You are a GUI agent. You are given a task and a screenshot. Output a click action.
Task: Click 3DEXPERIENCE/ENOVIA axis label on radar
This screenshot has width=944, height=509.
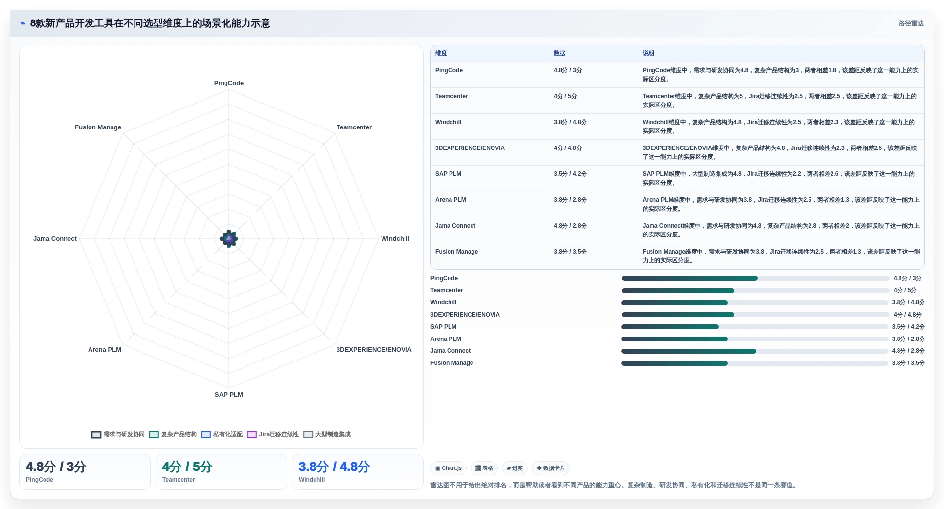tap(374, 350)
